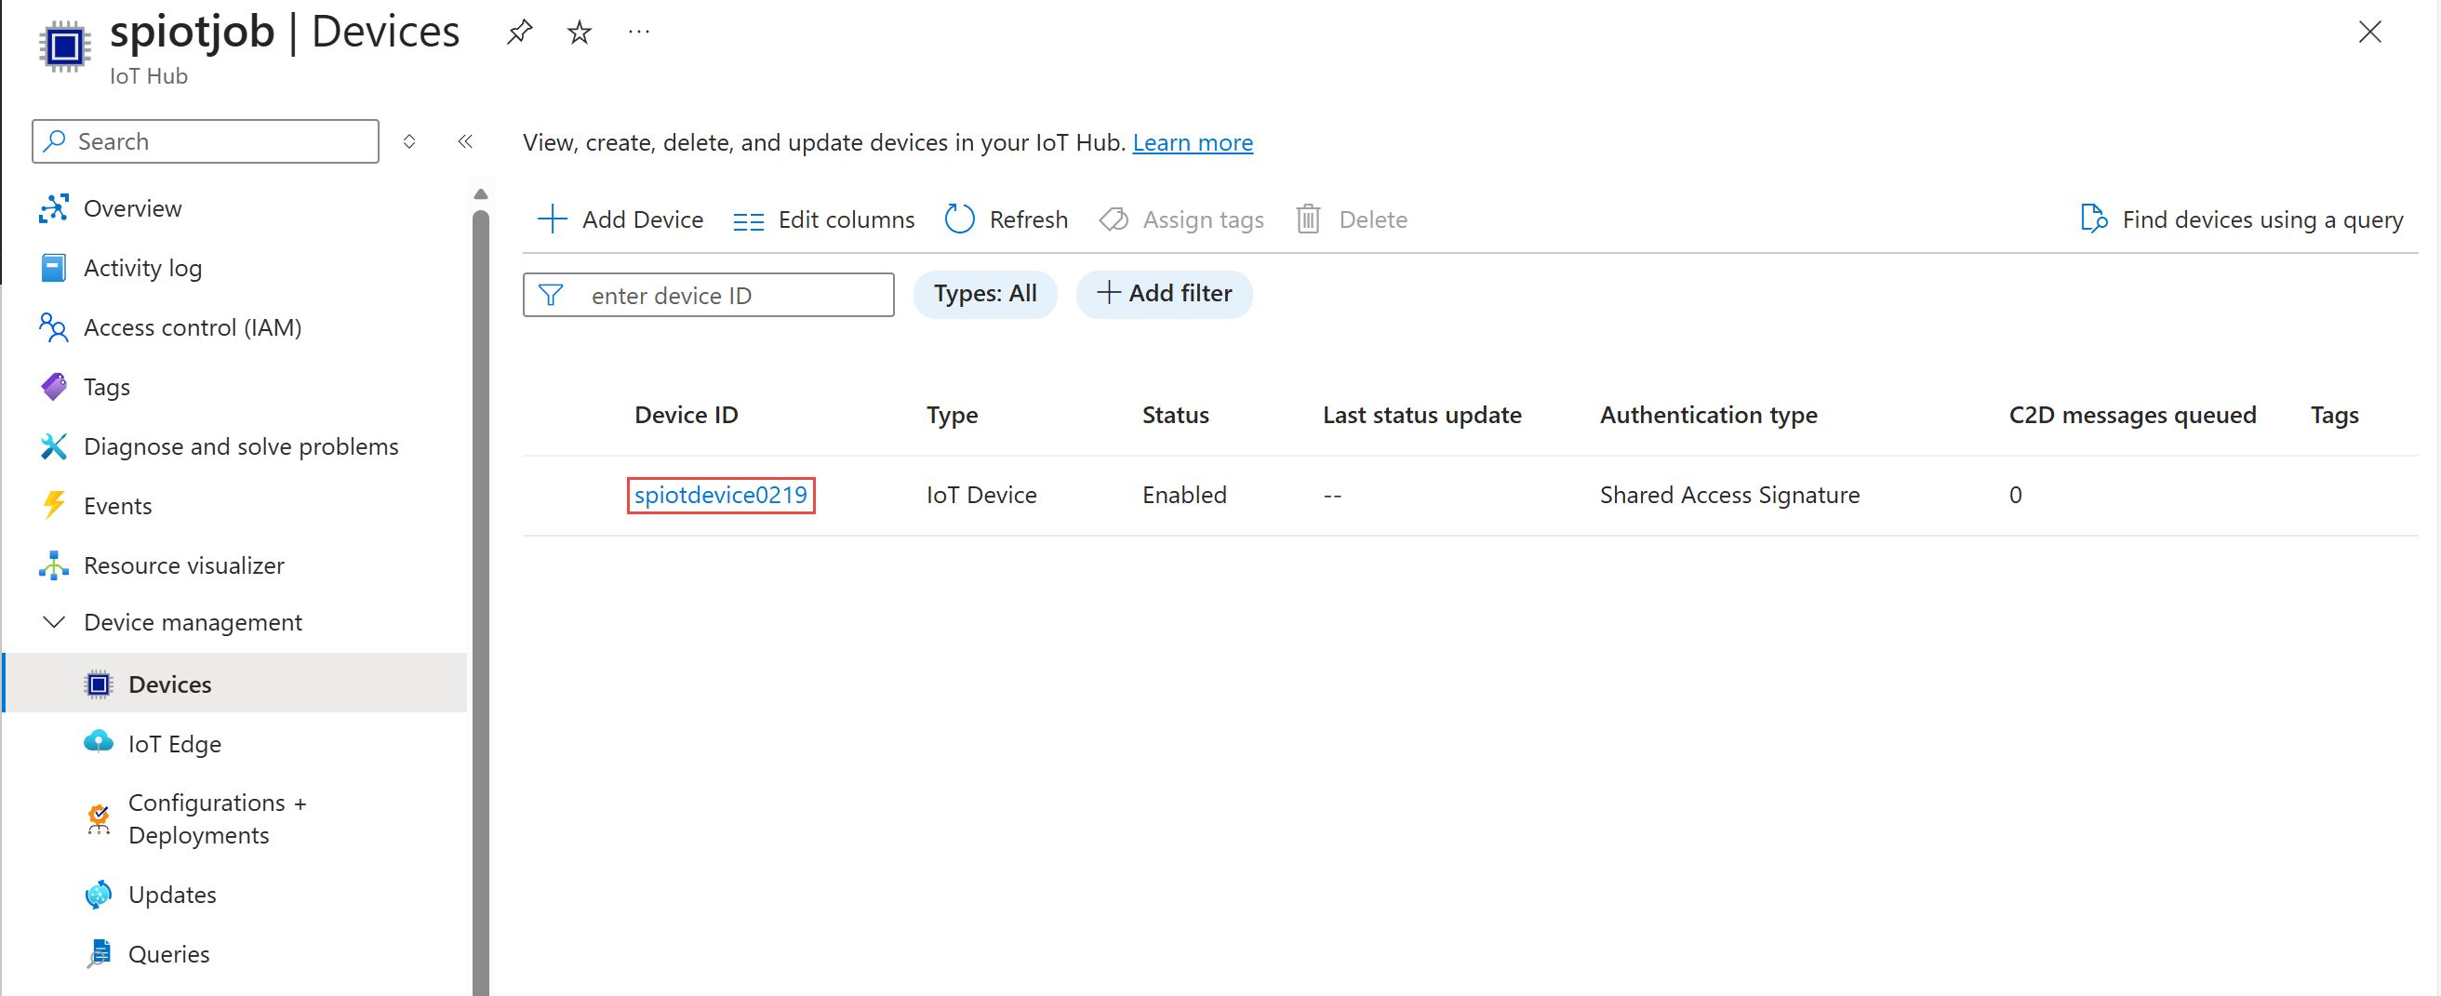Click the Add filter button
This screenshot has height=996, width=2441.
pos(1164,294)
